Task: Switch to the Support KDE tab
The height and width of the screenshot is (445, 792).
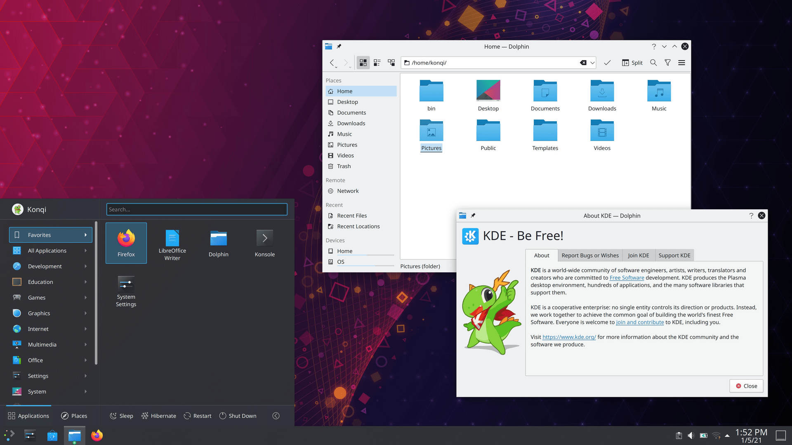Action: (x=674, y=255)
